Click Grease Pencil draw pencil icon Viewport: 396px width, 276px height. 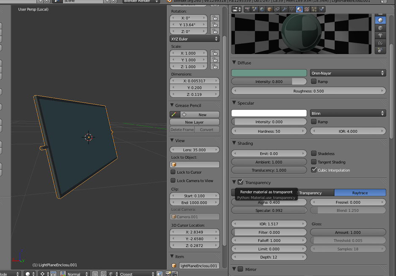click(174, 115)
